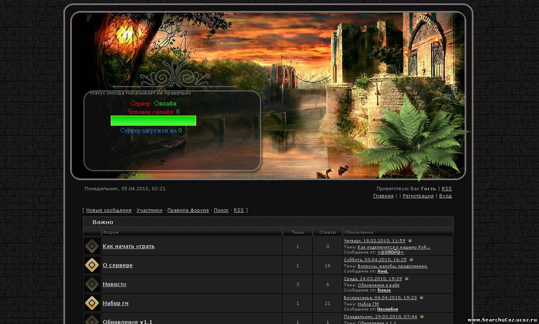Viewport: 539px width, 324px height.
Task: Open the Обновление v1.1 forum
Action: 128,321
